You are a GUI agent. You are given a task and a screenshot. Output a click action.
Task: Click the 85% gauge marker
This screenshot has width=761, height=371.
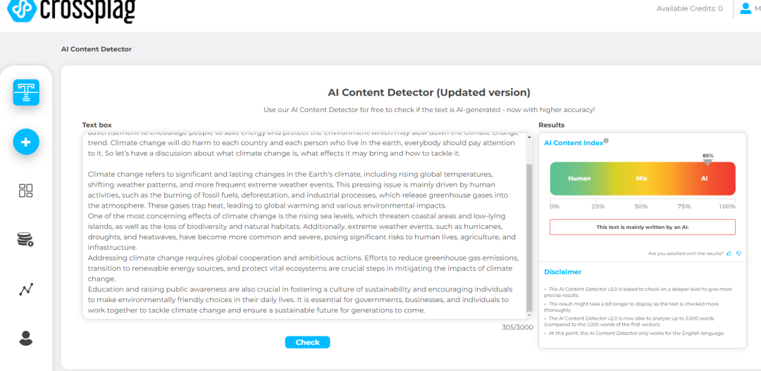707,159
